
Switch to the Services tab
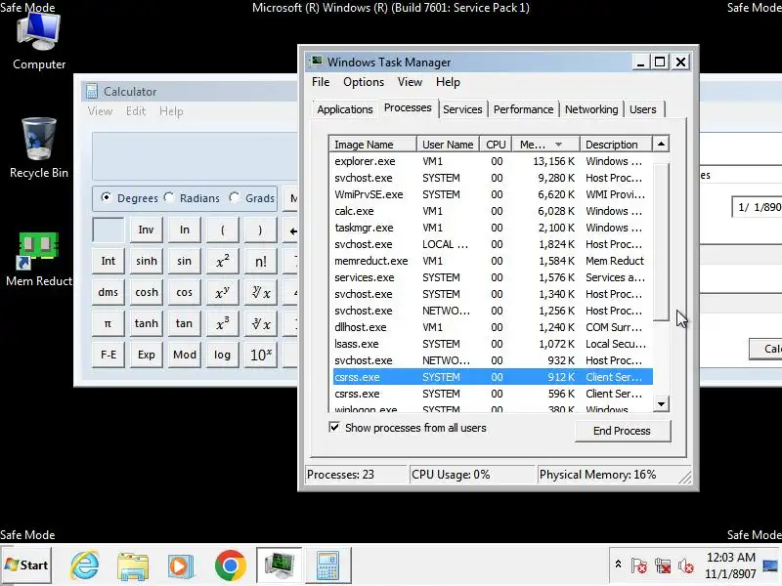[x=462, y=109]
